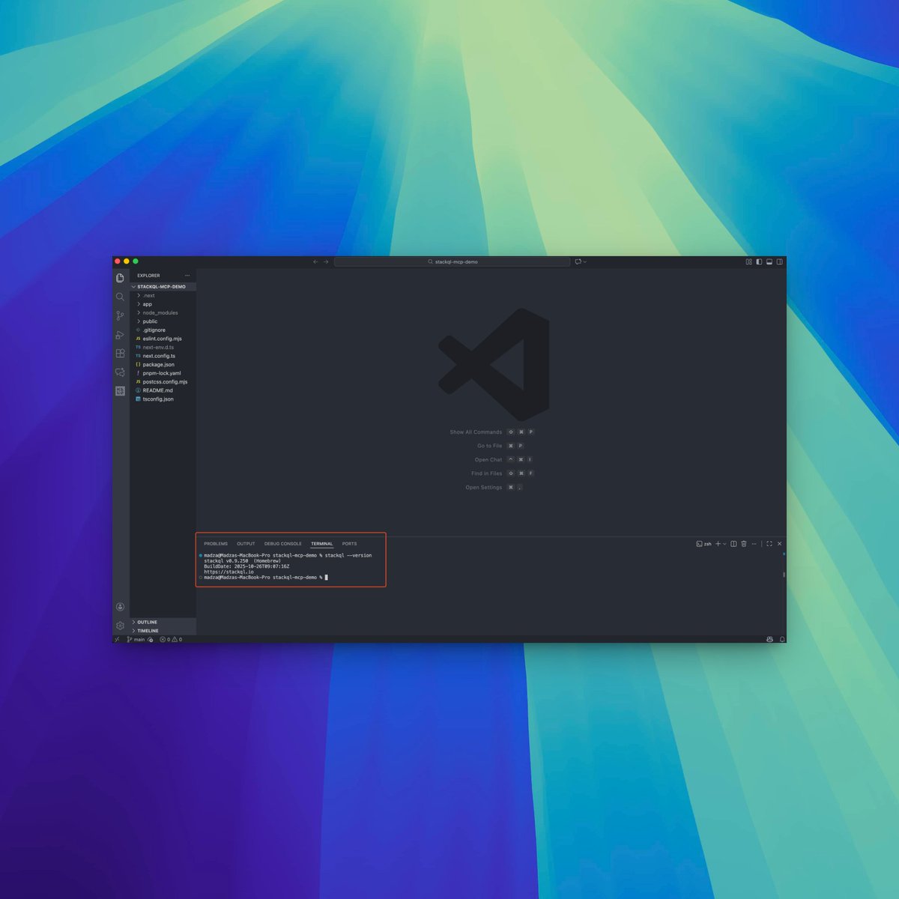The image size is (899, 899).
Task: Go forward with the right arrow
Action: click(x=326, y=262)
